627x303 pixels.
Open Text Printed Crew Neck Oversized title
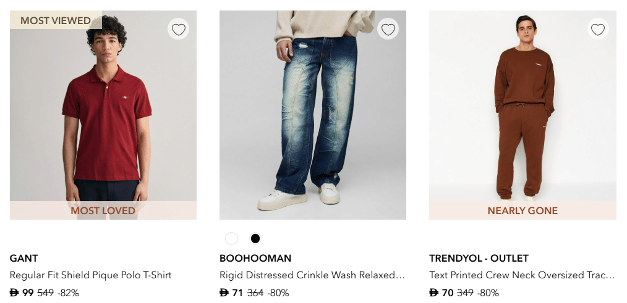[522, 275]
